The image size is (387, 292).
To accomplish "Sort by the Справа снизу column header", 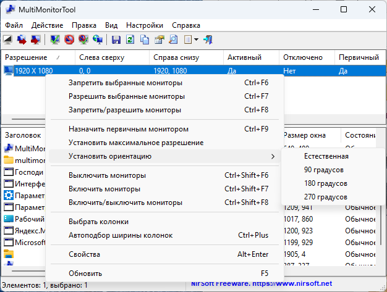I will click(x=186, y=57).
